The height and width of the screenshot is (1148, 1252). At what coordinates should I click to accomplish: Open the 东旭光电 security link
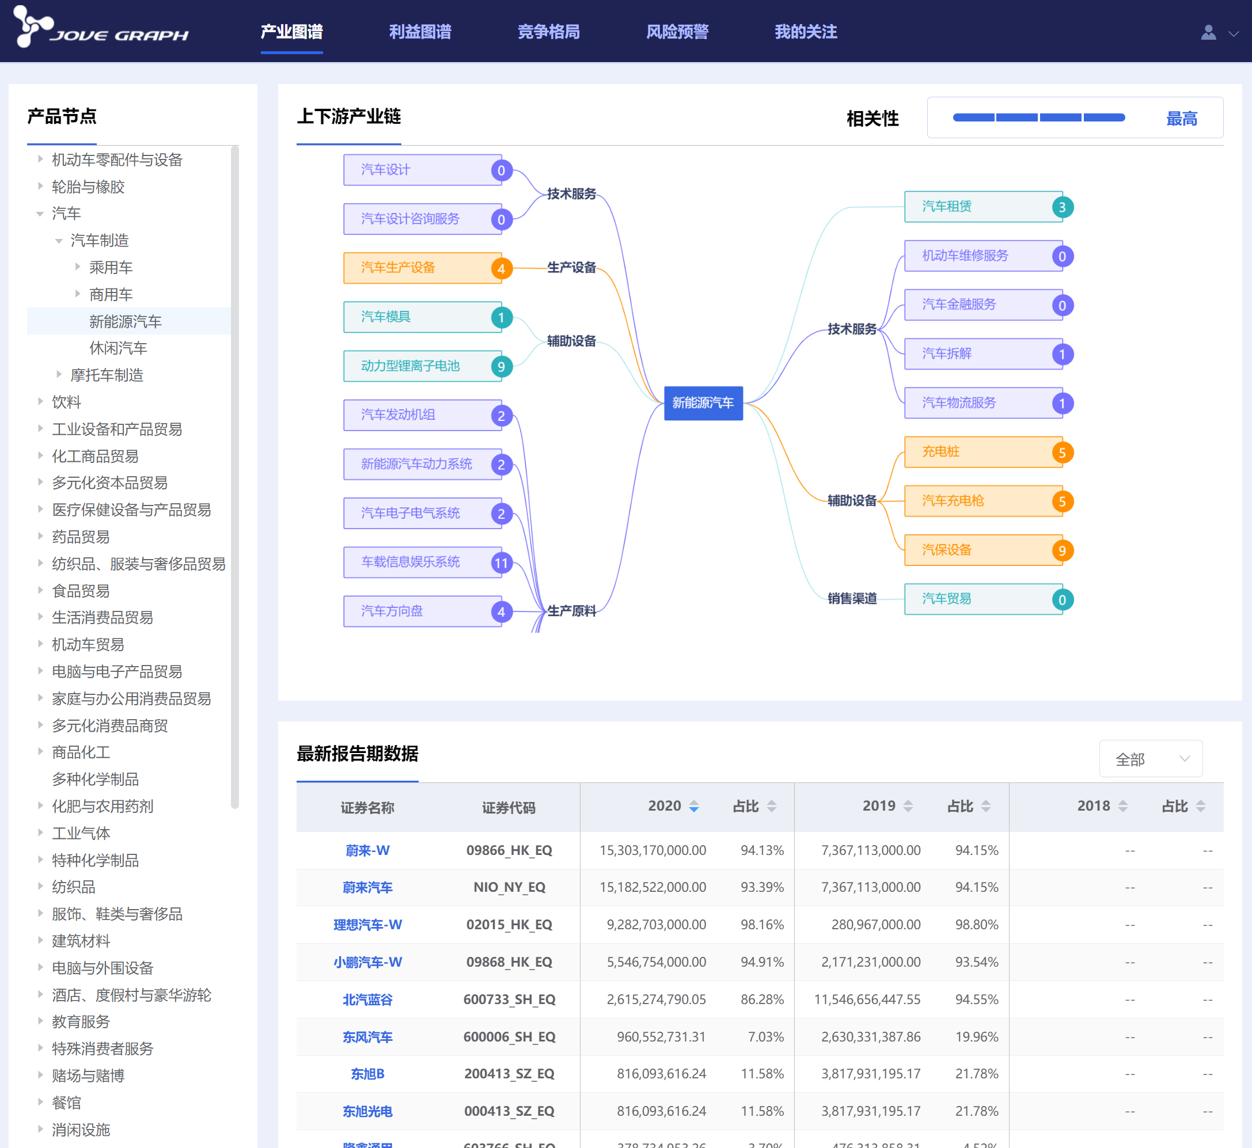coord(367,1111)
